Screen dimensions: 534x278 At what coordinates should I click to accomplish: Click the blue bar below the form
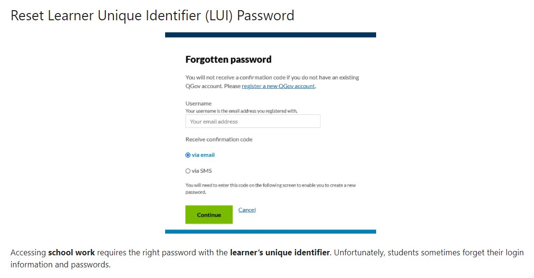click(270, 232)
